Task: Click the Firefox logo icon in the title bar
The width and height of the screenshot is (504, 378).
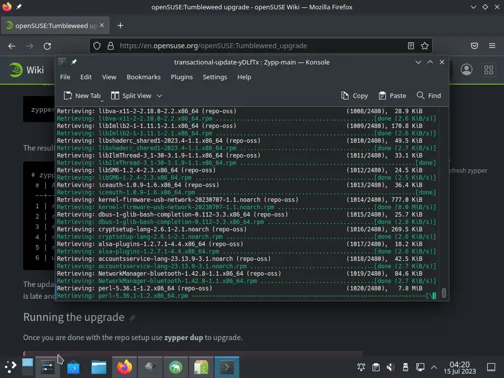Action: tap(7, 7)
